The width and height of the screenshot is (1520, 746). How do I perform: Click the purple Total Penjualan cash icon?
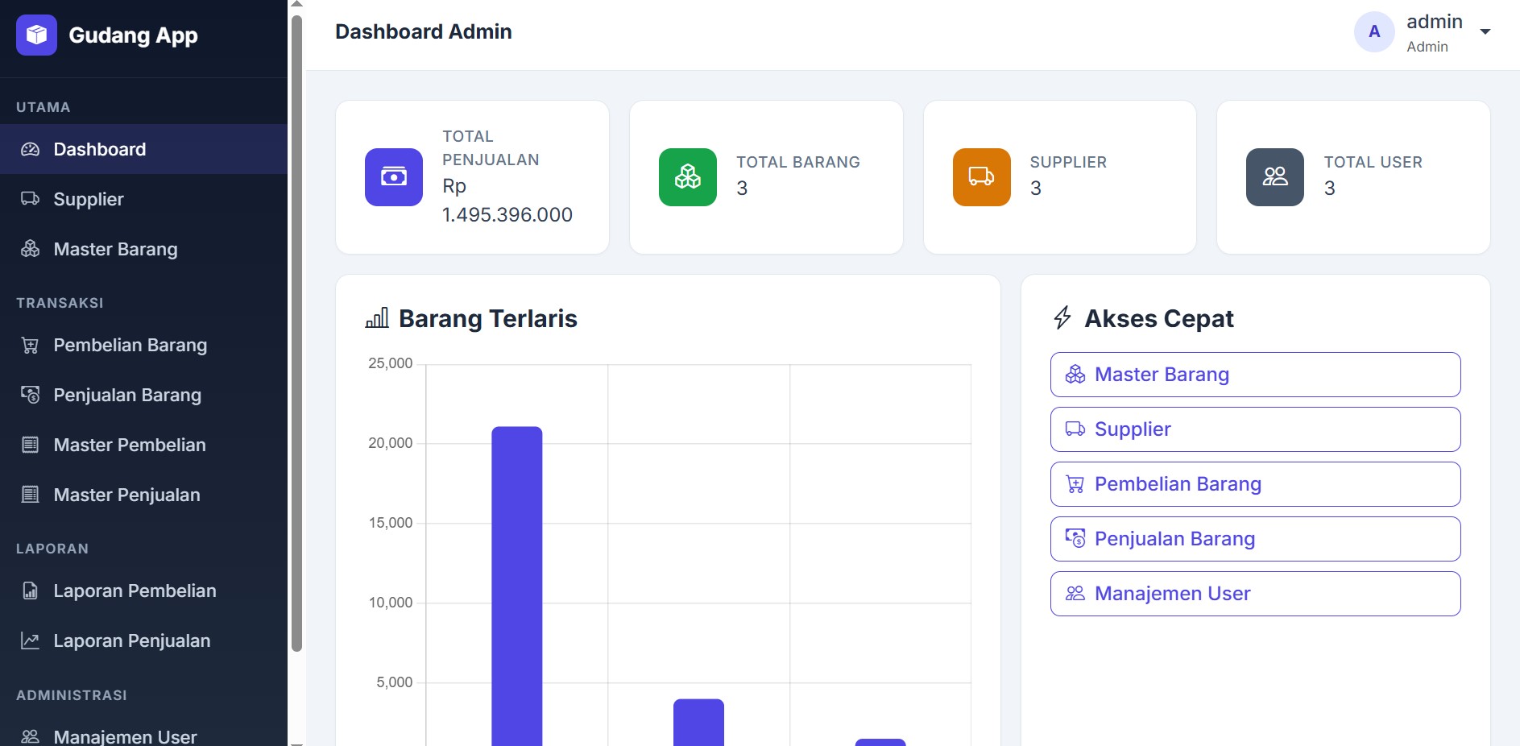pos(394,177)
